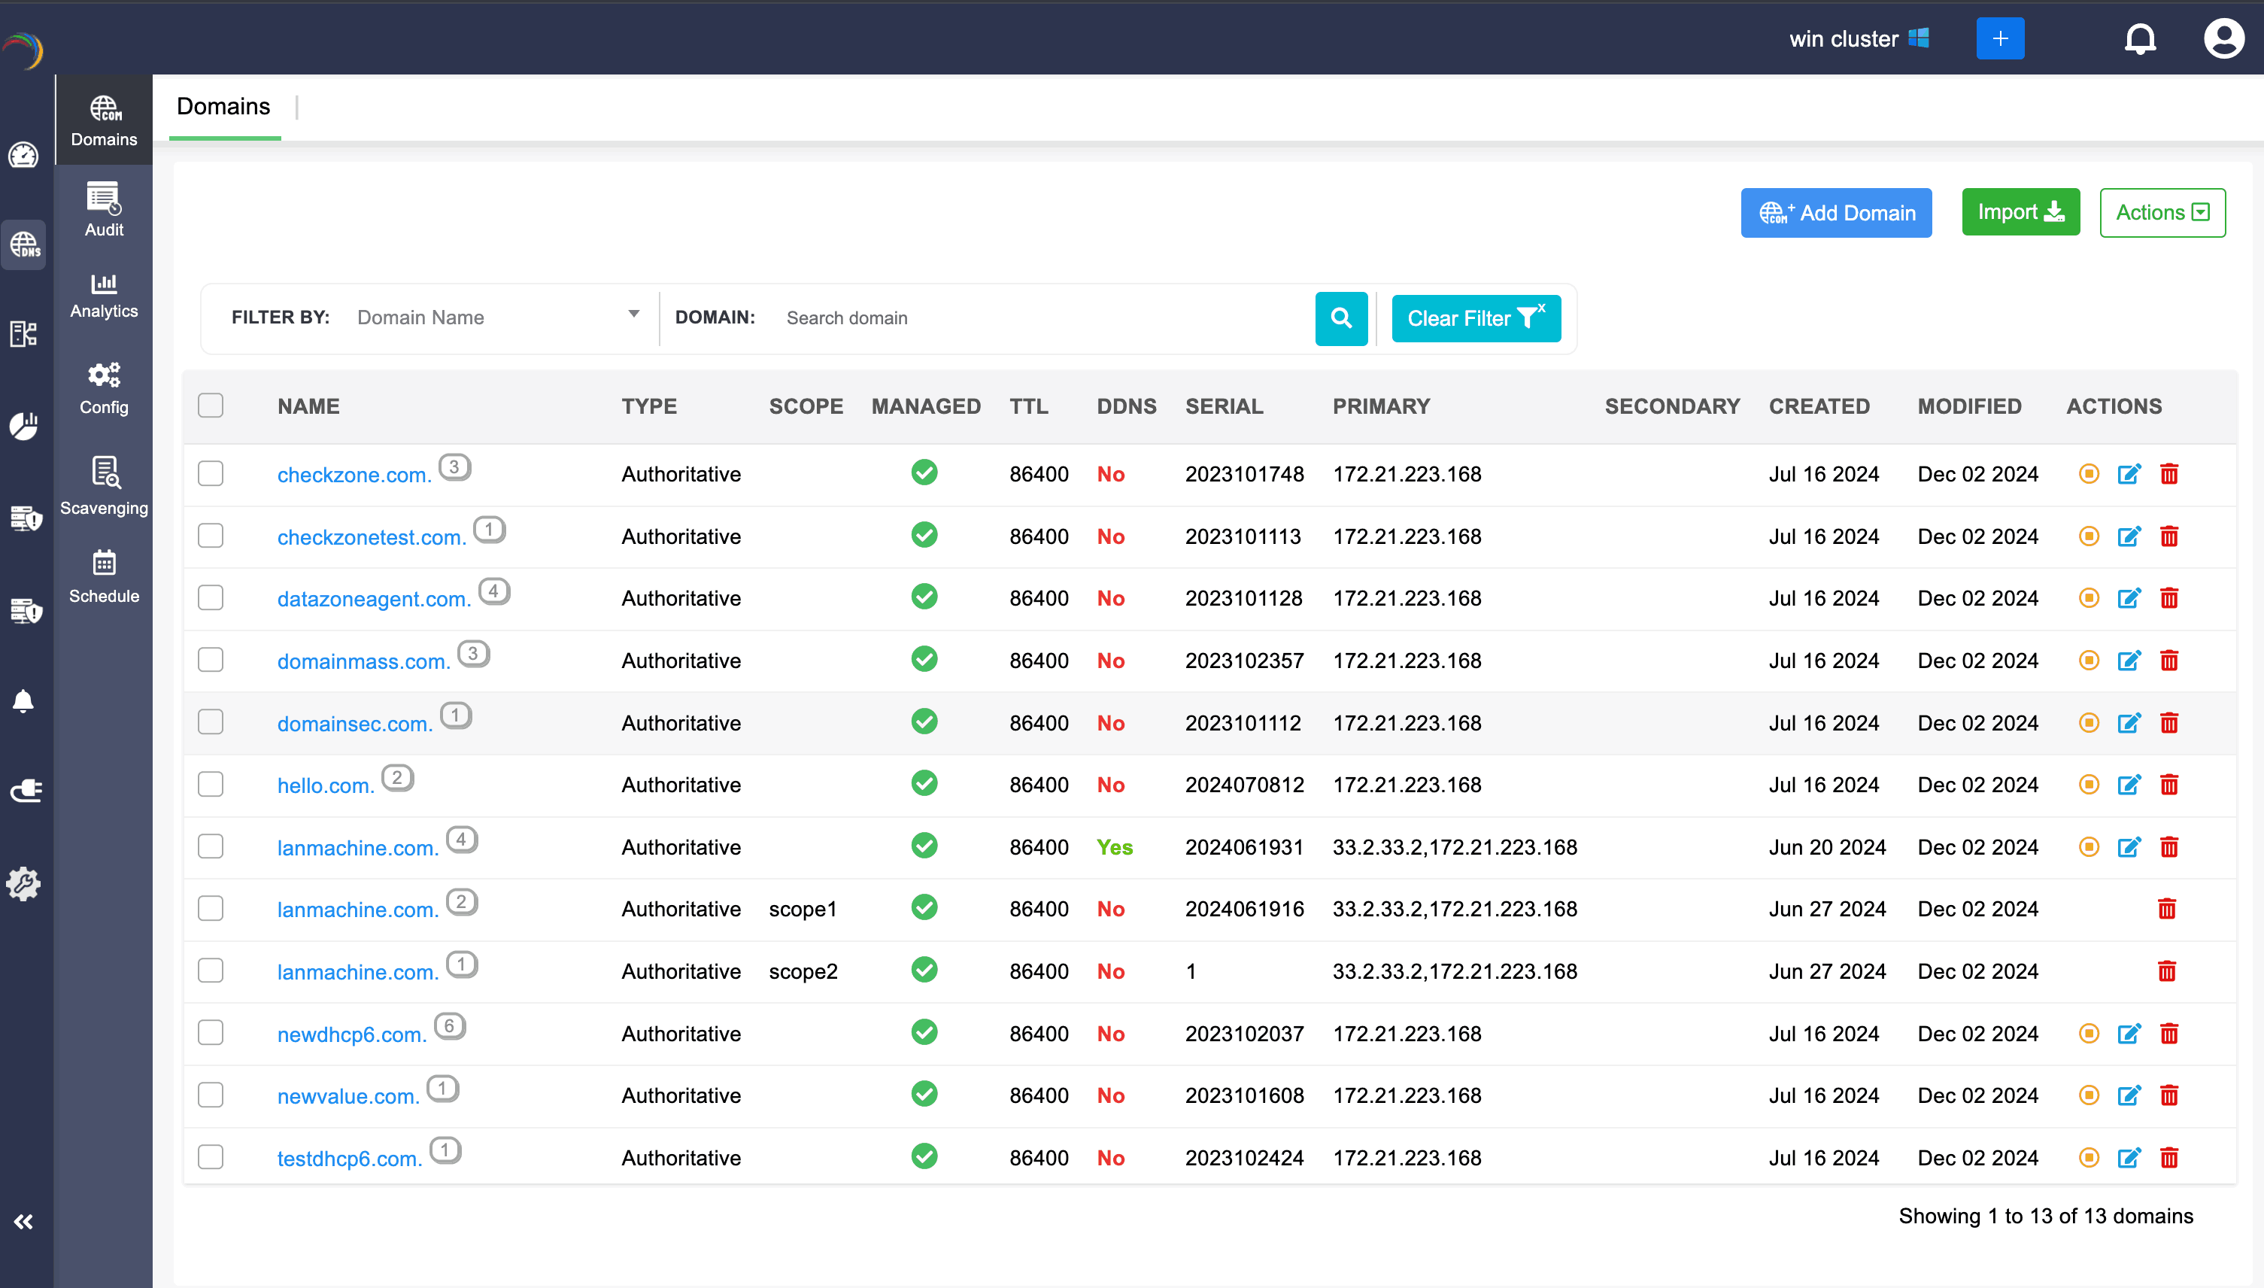Select the testdhcp6.com. row checkbox
This screenshot has width=2264, height=1288.
tap(211, 1157)
